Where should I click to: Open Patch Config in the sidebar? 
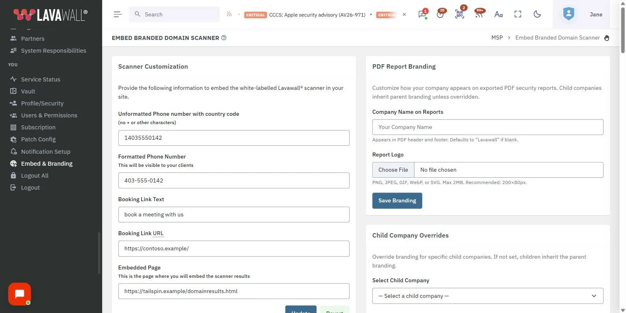pyautogui.click(x=38, y=139)
